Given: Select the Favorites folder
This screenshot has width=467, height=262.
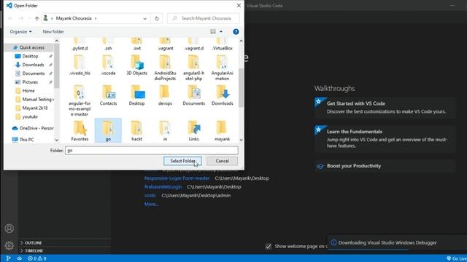Looking at the screenshot, I should point(80,131).
